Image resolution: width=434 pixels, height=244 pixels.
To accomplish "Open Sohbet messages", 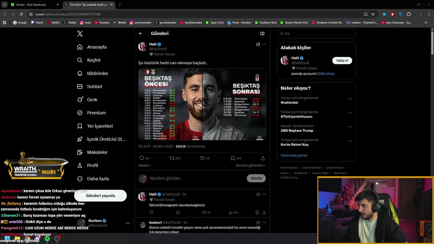I will pos(90,86).
